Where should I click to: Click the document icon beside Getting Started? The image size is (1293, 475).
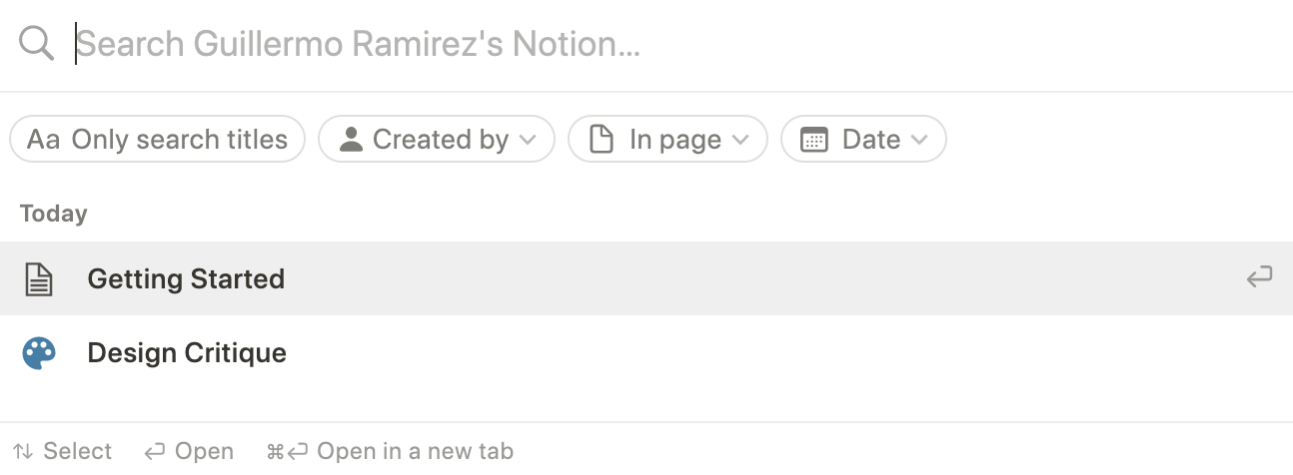39,279
